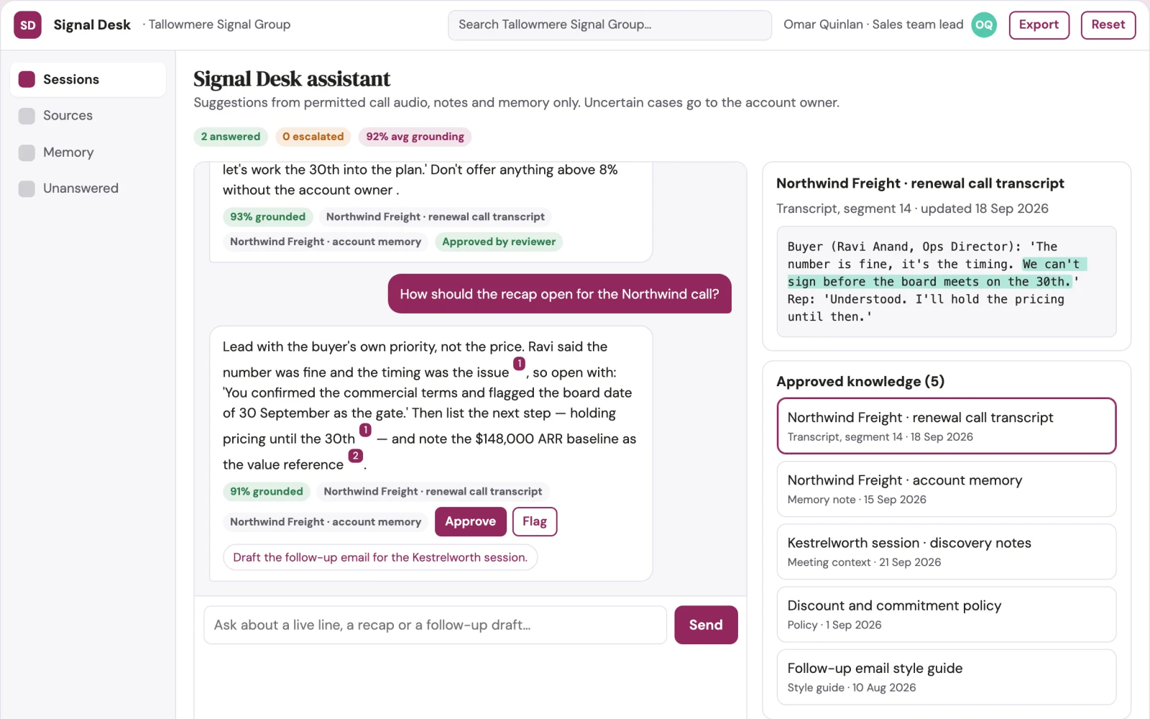This screenshot has height=719, width=1150.
Task: Click the SD Signal Desk logo
Action: [27, 25]
